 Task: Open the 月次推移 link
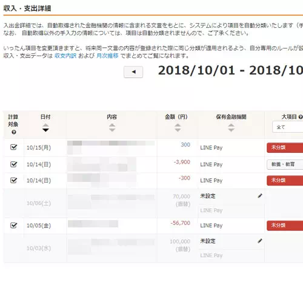107,56
